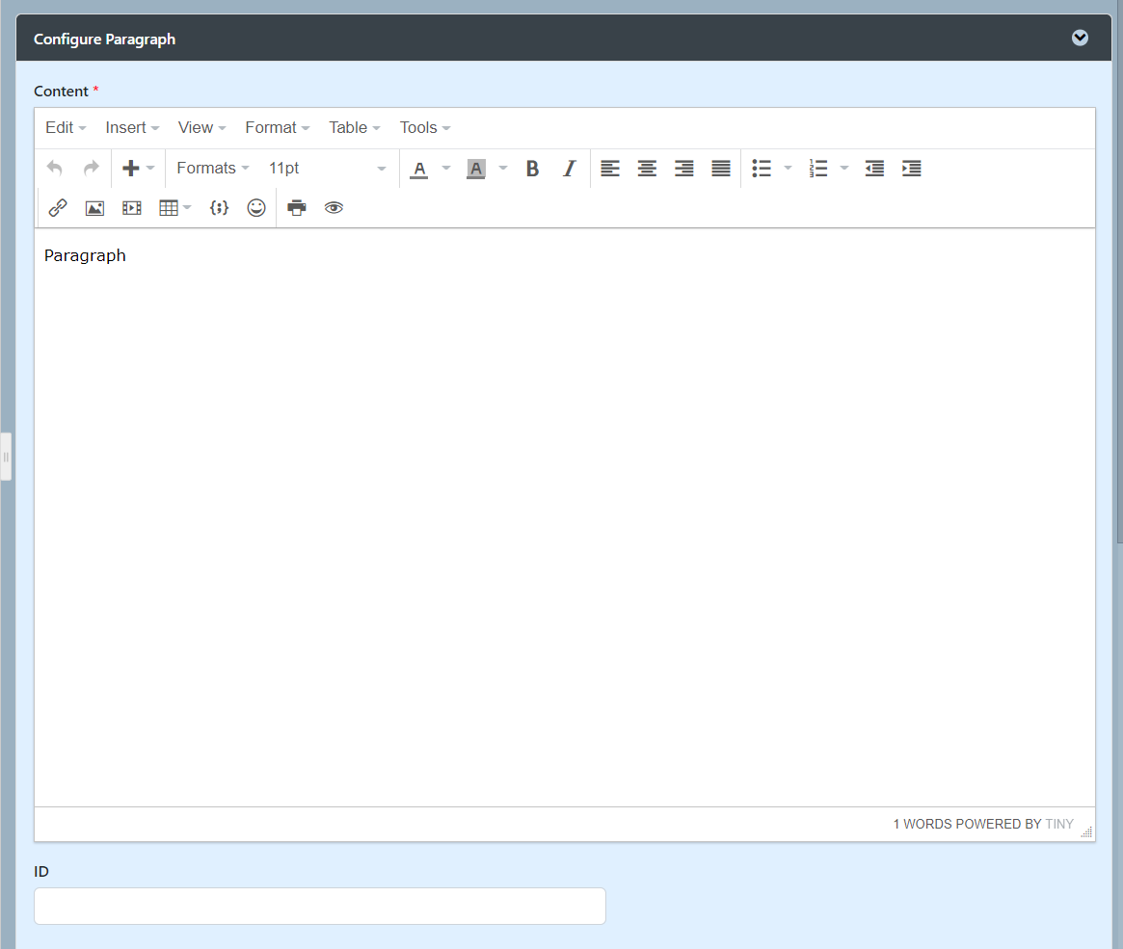The image size is (1123, 949).
Task: Open the Edit menu
Action: (x=66, y=128)
